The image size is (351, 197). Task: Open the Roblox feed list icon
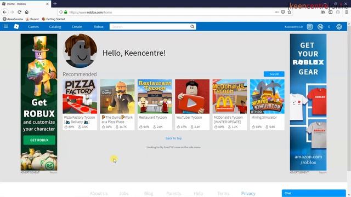pos(309,27)
